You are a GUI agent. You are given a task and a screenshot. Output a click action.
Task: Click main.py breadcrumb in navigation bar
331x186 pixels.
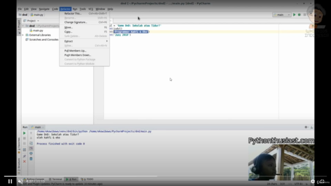point(37,15)
